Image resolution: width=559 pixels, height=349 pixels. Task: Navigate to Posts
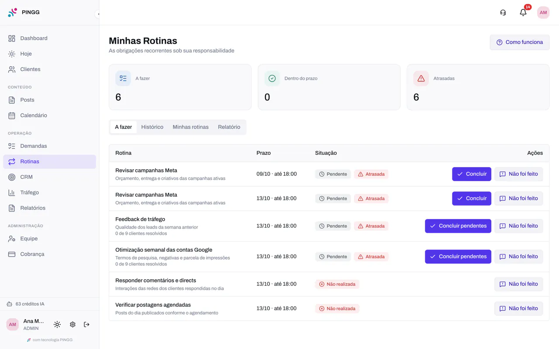click(x=49, y=100)
